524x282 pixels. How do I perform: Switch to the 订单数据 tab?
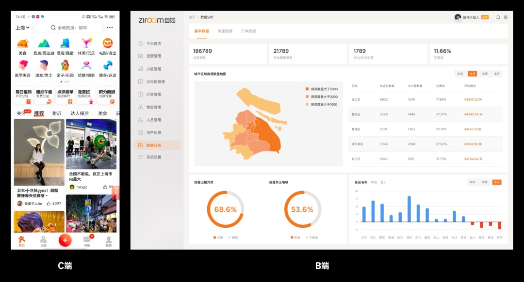click(x=248, y=31)
